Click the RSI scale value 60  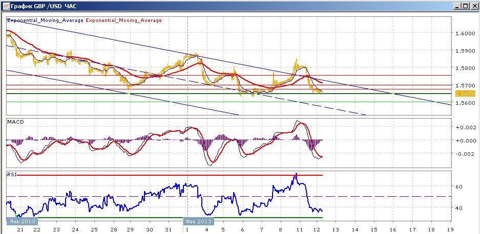coord(460,186)
